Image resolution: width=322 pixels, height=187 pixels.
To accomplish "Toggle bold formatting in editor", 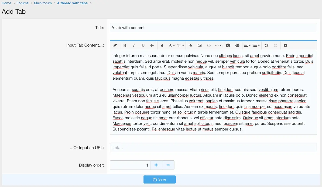I will (x=125, y=45).
